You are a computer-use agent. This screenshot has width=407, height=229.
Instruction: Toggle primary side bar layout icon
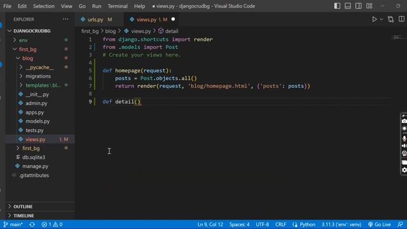tap(337, 6)
